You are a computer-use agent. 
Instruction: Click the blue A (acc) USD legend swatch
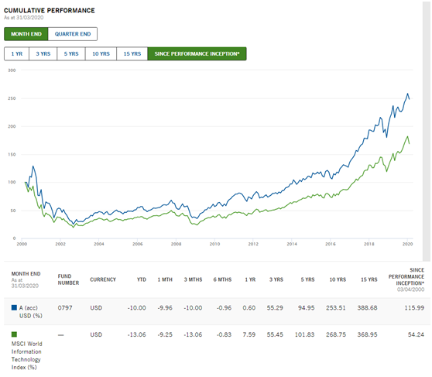click(14, 307)
